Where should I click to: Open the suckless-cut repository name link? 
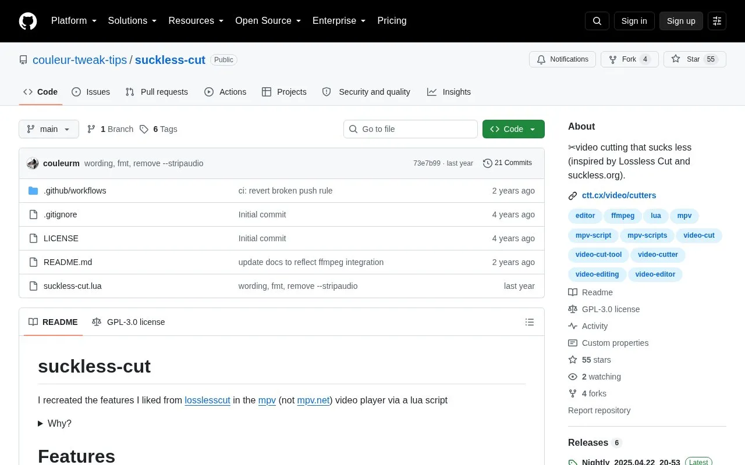pyautogui.click(x=170, y=60)
